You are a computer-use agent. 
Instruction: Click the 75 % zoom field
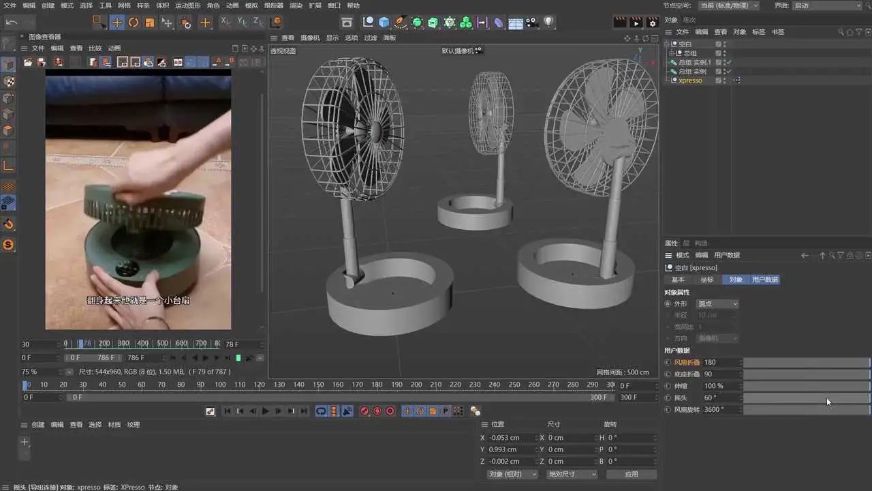point(41,372)
